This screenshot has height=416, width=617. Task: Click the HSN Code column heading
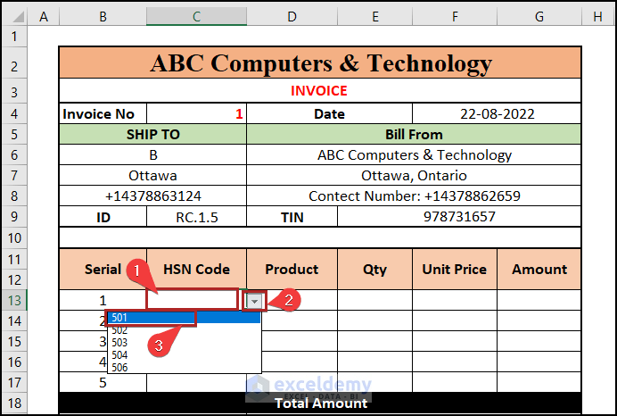196,269
